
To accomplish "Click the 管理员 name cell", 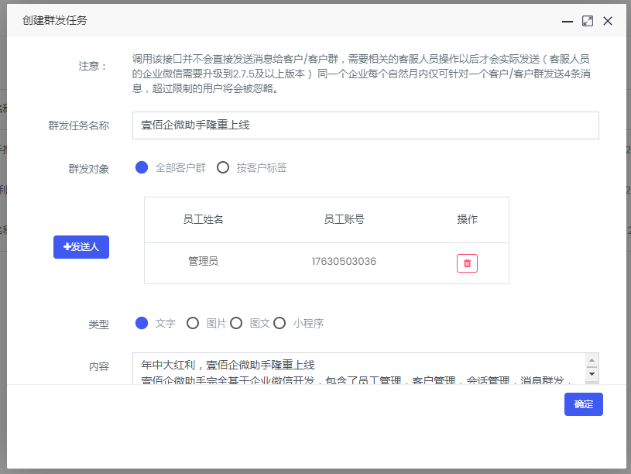I will click(203, 262).
